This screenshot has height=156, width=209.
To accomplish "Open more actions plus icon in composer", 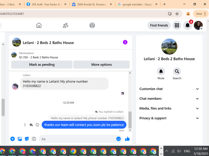I will pyautogui.click(x=13, y=139).
